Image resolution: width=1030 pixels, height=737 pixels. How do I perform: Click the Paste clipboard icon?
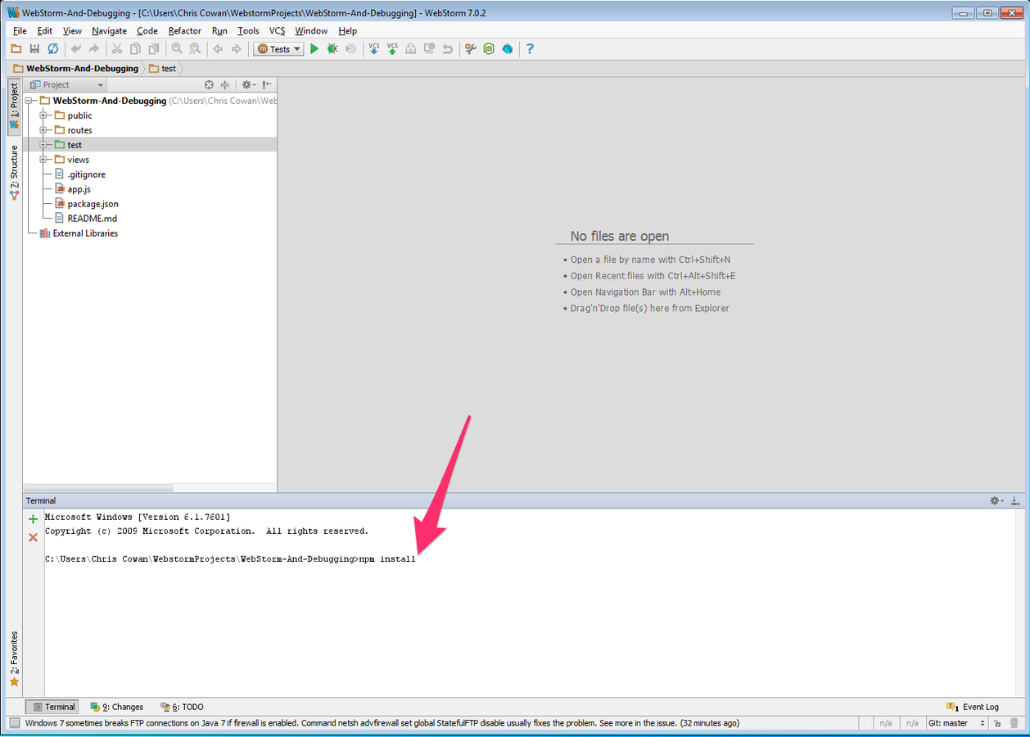[153, 49]
